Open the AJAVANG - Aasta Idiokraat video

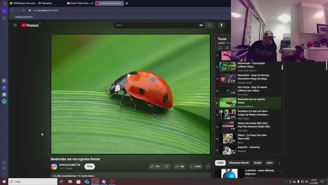259,172
